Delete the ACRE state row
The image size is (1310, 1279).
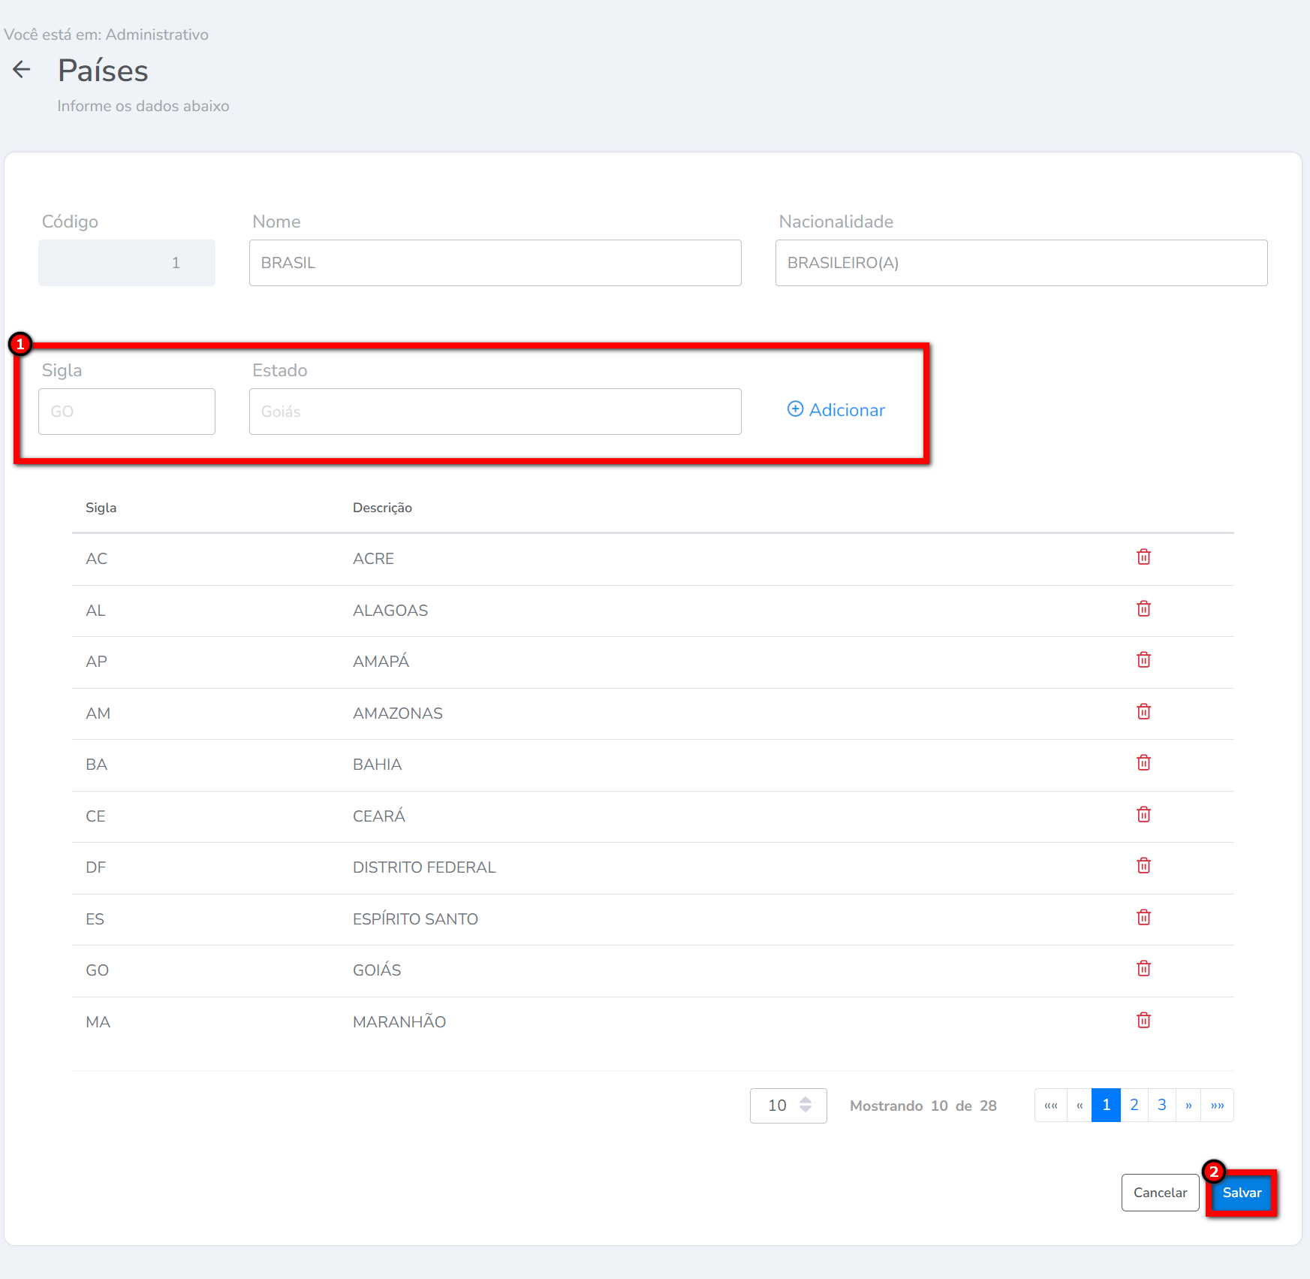pos(1143,557)
